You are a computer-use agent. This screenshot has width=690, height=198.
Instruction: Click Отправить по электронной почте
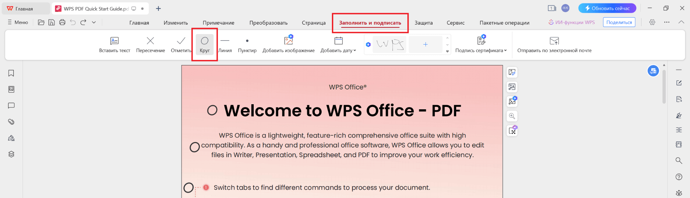click(554, 45)
